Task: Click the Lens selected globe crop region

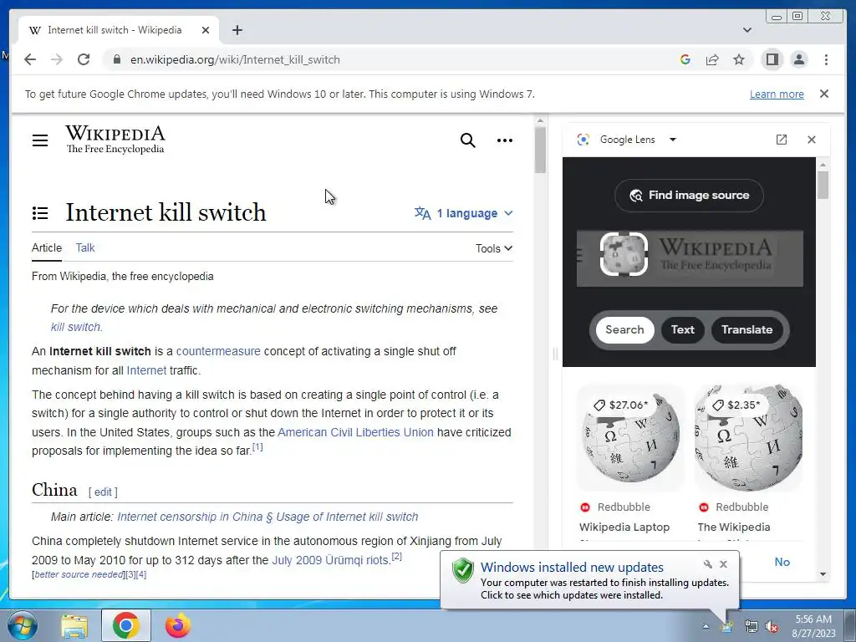Action: (x=624, y=254)
